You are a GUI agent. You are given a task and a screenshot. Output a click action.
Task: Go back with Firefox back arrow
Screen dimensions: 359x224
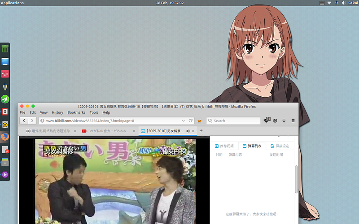(24, 121)
